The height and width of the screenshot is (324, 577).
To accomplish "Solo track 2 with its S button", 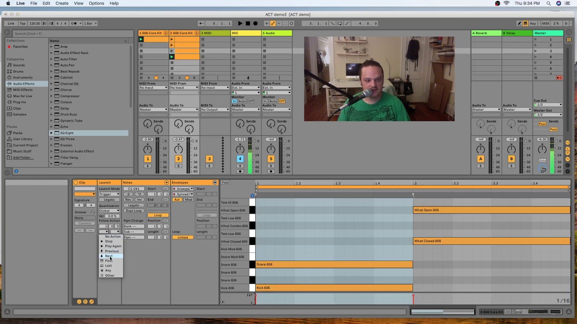I will (x=178, y=166).
